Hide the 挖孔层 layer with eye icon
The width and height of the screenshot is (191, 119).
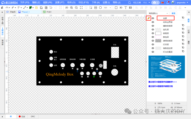pos(153,30)
